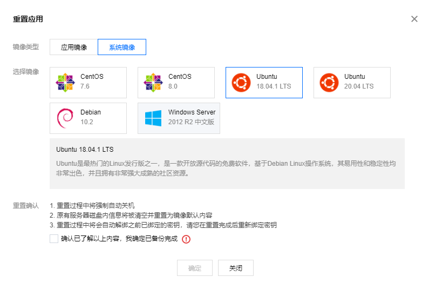Click the 重置确认 section label

click(x=26, y=206)
